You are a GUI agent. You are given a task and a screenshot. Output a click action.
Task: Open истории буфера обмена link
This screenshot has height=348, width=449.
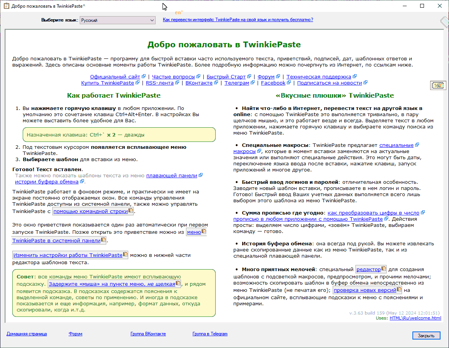[x=47, y=181]
